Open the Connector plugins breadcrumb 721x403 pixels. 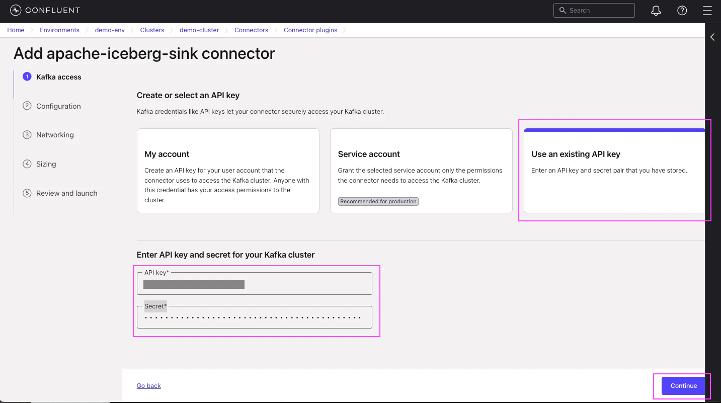pyautogui.click(x=310, y=30)
